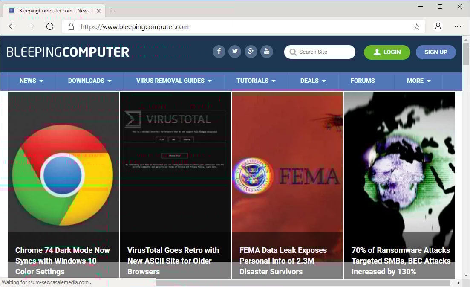Toggle the bookmark star for this page
This screenshot has width=470, height=287.
pos(416,26)
